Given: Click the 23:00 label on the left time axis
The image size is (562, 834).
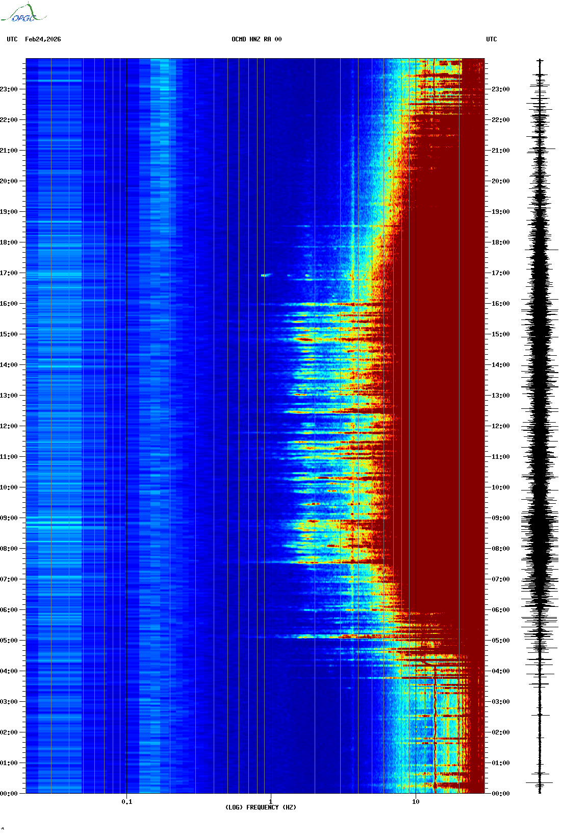Looking at the screenshot, I should tap(9, 89).
